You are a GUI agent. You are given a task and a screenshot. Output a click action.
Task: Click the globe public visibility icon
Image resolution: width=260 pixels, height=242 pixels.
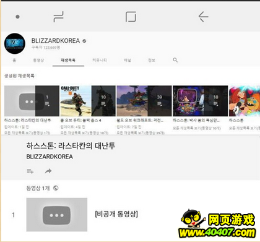[x=56, y=188]
